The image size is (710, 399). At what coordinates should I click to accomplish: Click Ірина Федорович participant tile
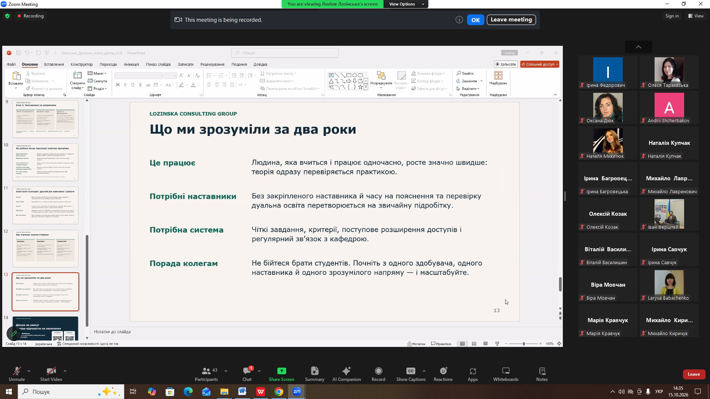pos(608,72)
